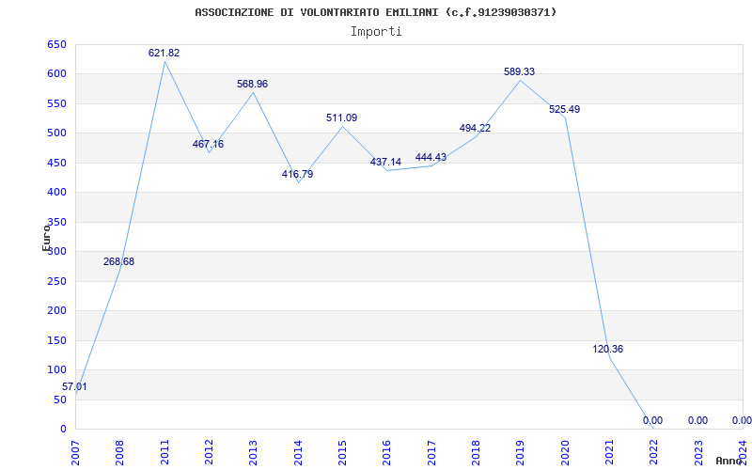The height and width of the screenshot is (470, 752).
Task: Click the 416.79 data label
Action: (297, 175)
